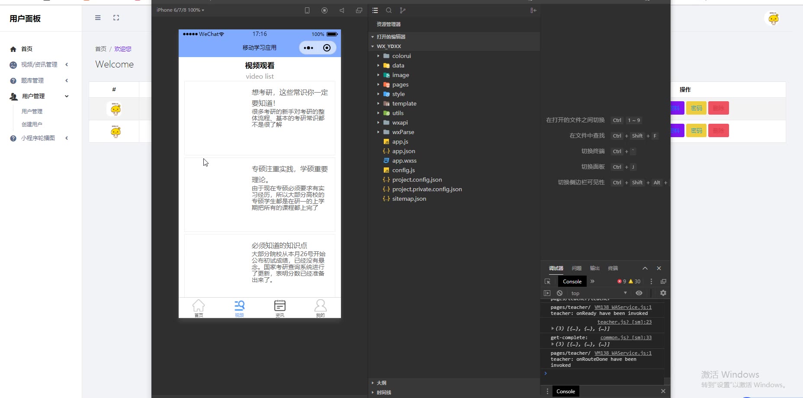Maximize debugger panel with up chevron

(x=645, y=268)
